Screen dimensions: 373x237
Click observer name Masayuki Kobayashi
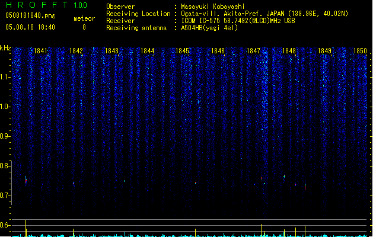[x=213, y=7]
